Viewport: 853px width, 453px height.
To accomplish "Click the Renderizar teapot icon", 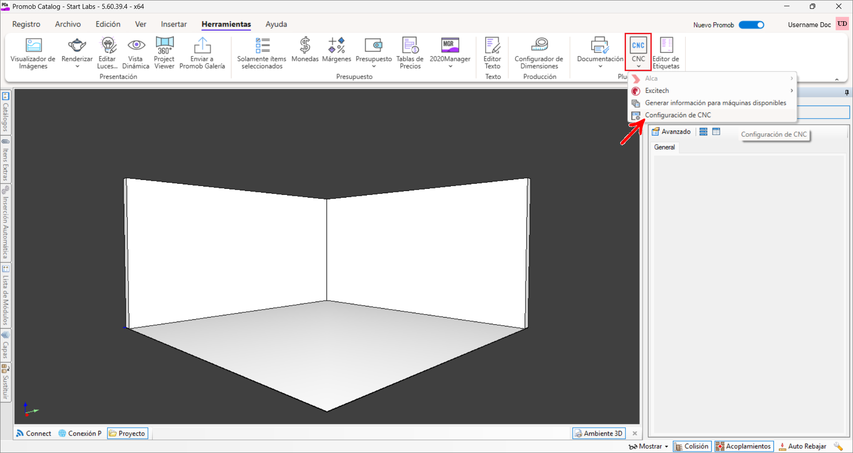I will (x=77, y=45).
